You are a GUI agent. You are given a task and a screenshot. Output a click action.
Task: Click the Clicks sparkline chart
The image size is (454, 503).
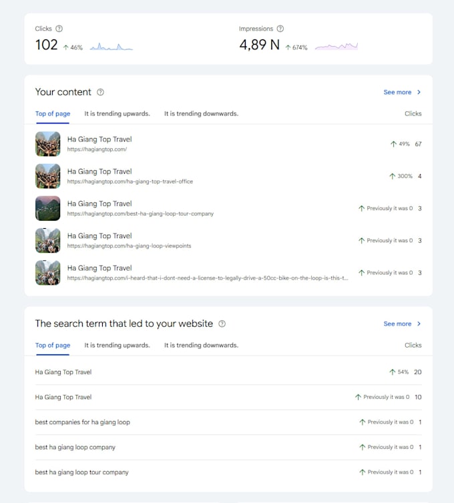coord(111,47)
